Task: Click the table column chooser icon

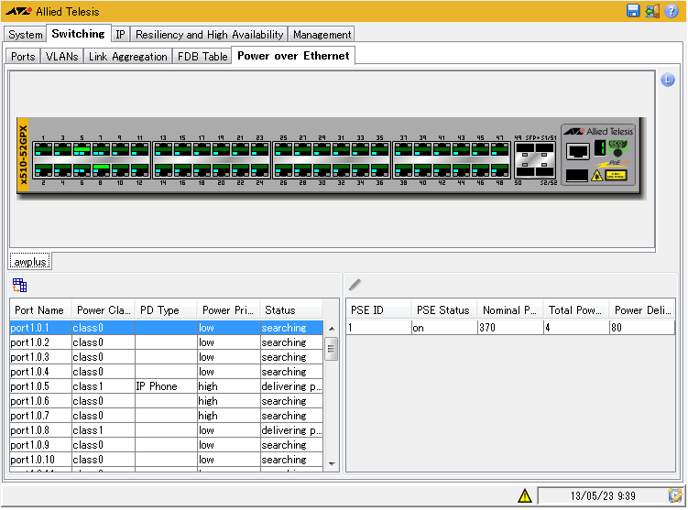Action: pyautogui.click(x=19, y=285)
